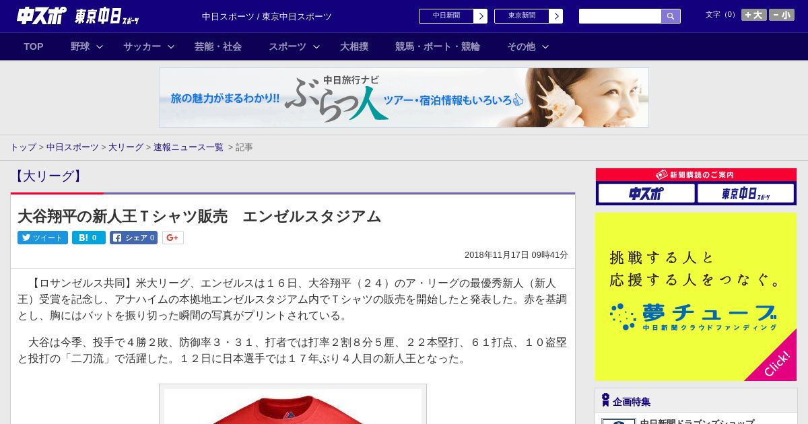Share article on Google+ button
808x424 pixels.
point(172,238)
